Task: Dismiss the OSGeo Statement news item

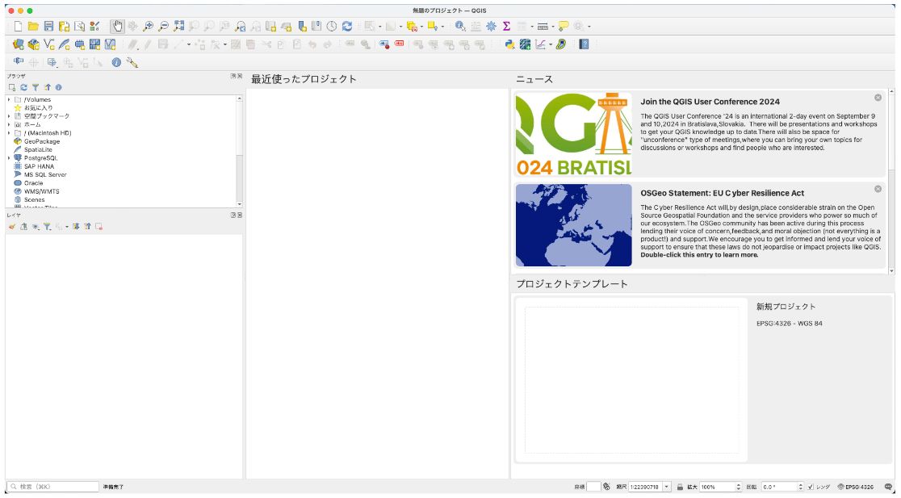Action: [x=878, y=189]
